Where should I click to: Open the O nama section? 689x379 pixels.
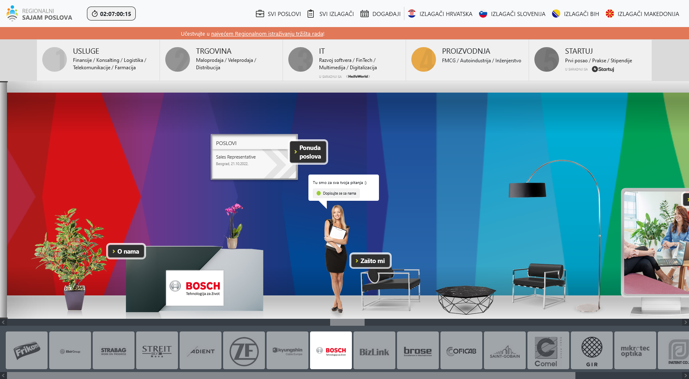127,252
